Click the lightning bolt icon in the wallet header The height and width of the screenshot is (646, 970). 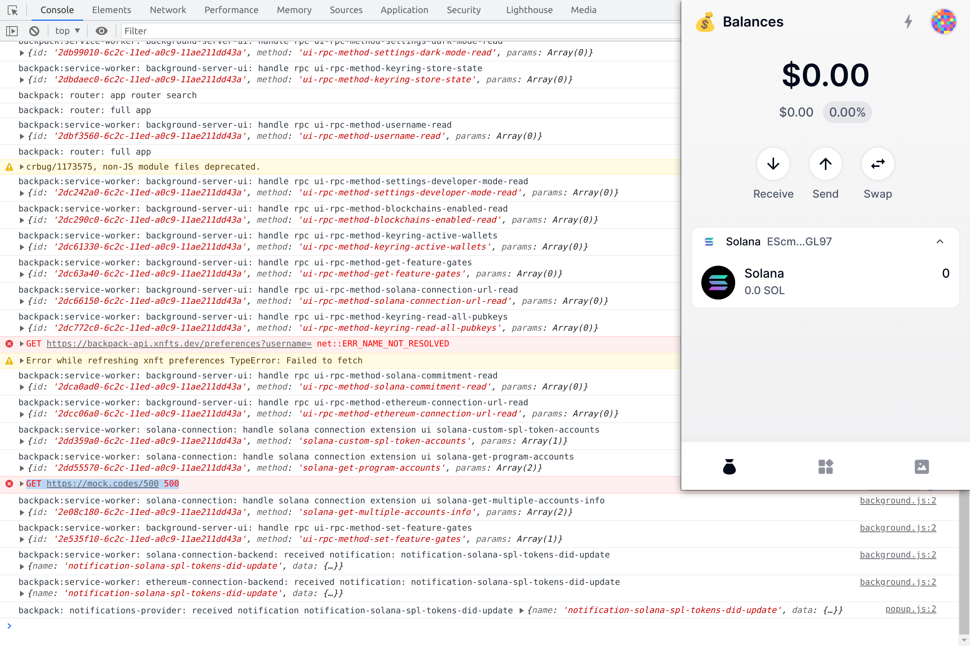tap(908, 22)
